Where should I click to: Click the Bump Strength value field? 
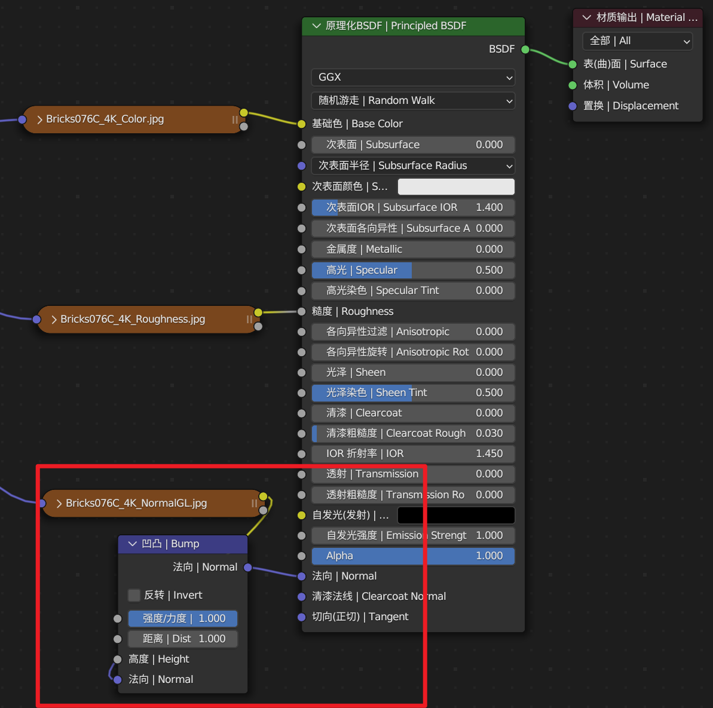[x=183, y=618]
